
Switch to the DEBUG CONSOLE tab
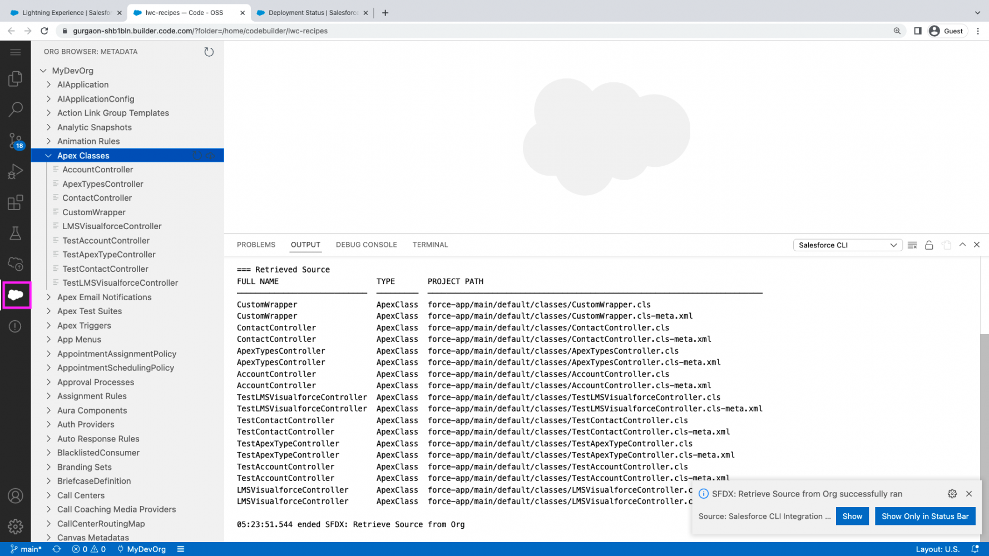(366, 245)
